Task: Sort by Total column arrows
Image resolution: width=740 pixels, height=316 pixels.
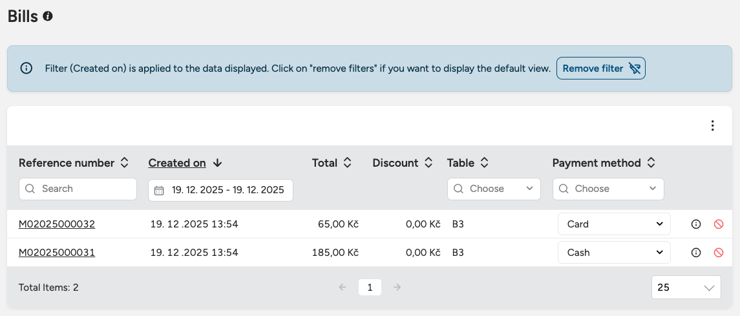Action: pyautogui.click(x=347, y=163)
